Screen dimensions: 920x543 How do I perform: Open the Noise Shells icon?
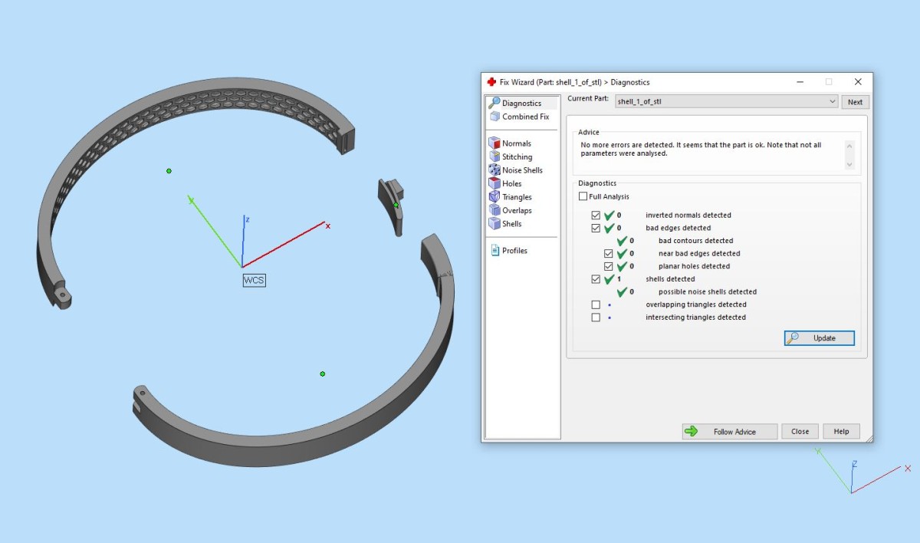pyautogui.click(x=495, y=170)
